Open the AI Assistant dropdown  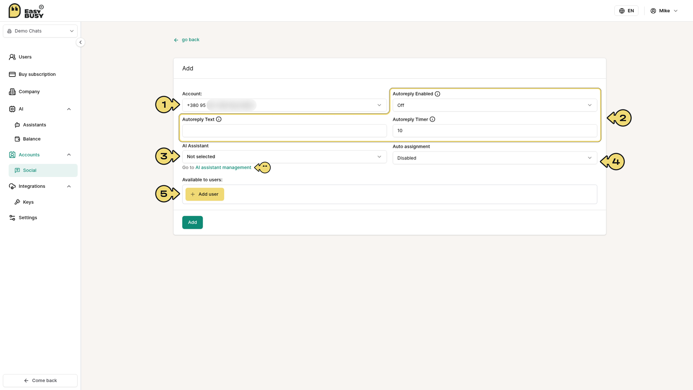[284, 157]
